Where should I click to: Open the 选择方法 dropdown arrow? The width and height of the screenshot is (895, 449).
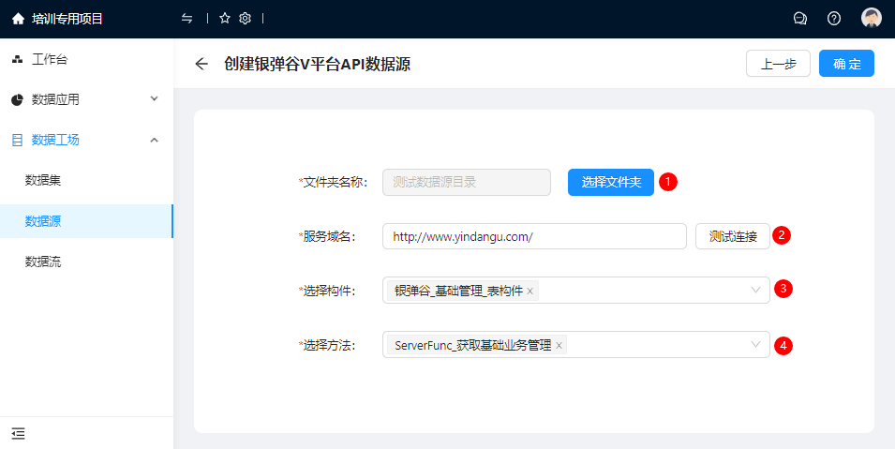pos(756,345)
